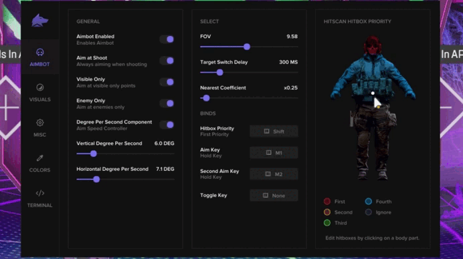Click the x0.25 coefficient value
The image size is (463, 259).
click(x=290, y=88)
